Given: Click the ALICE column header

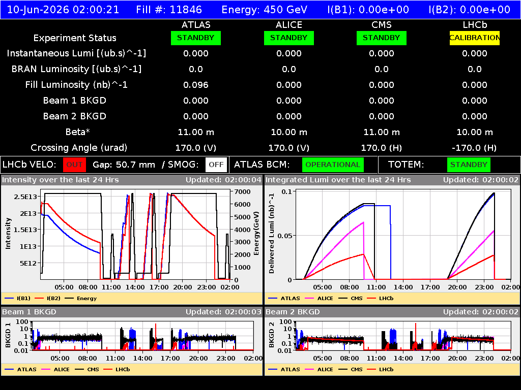Looking at the screenshot, I should coord(289,25).
